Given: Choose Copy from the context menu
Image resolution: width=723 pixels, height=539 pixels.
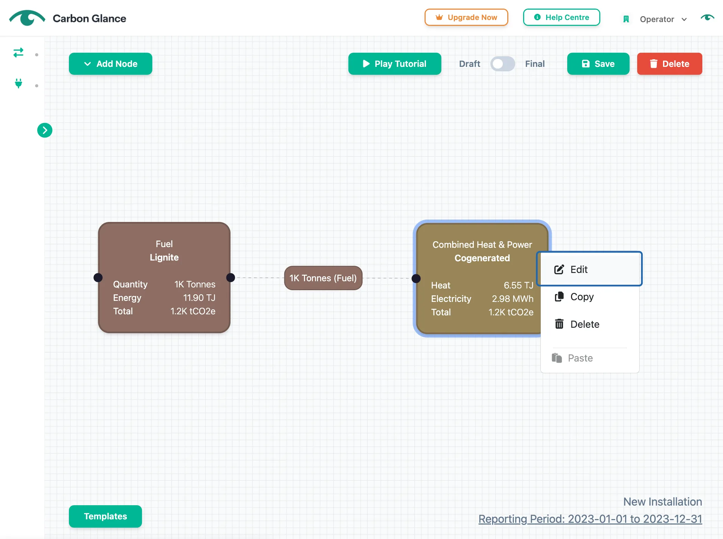Looking at the screenshot, I should pyautogui.click(x=590, y=297).
